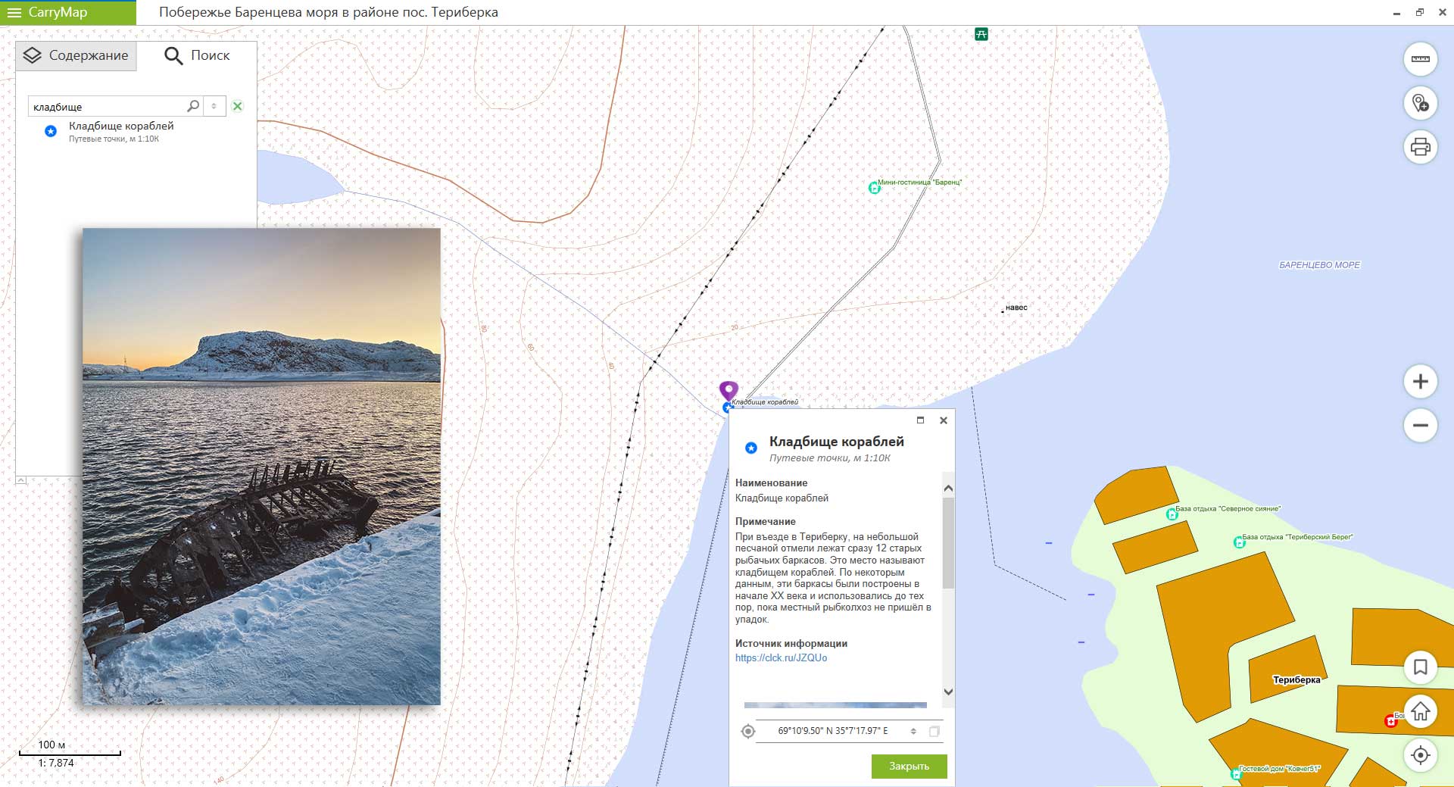Click the Териберка map label
Viewport: 1454px width, 787px height.
pyautogui.click(x=1296, y=679)
